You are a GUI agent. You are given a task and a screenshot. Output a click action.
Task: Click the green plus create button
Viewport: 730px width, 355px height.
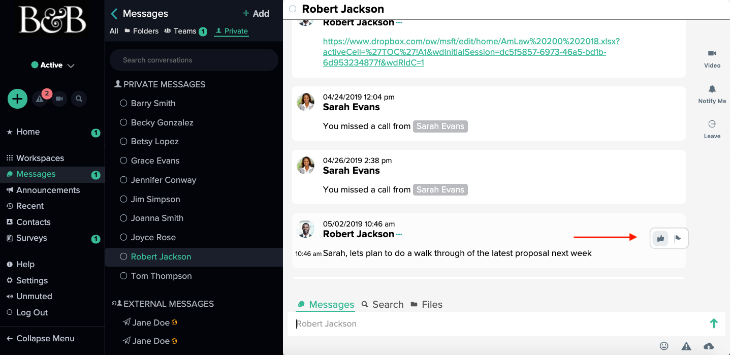17,99
